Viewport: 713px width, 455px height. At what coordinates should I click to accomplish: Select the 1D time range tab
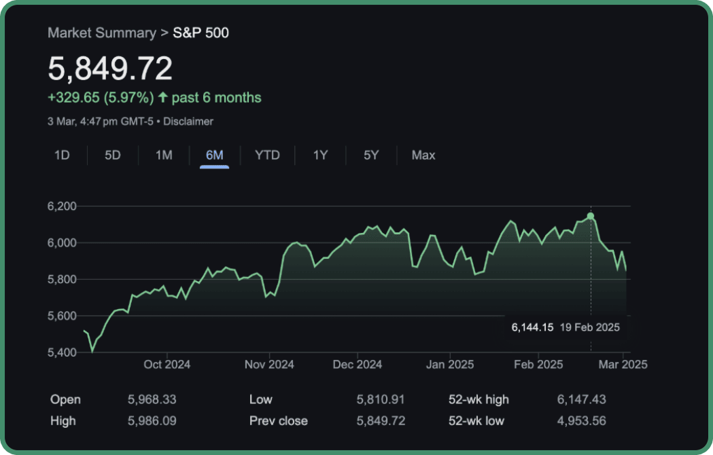click(x=62, y=156)
